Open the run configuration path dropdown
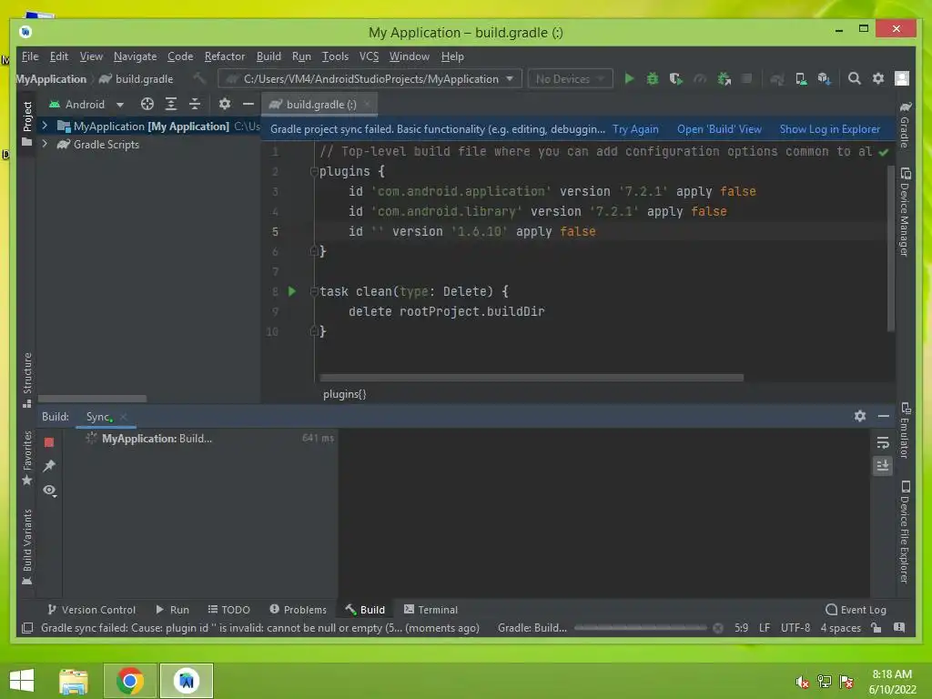 pyautogui.click(x=370, y=78)
